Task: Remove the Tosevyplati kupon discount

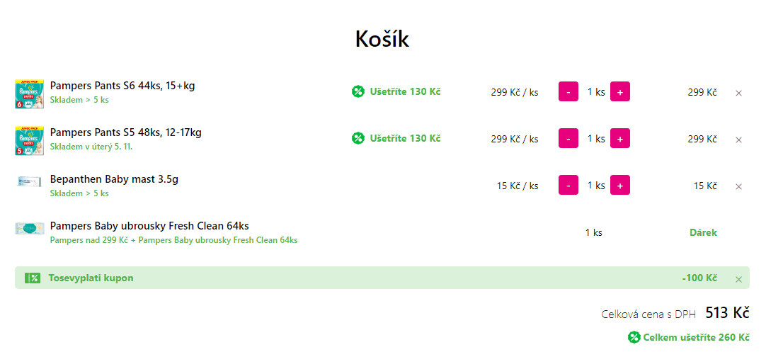Action: click(738, 279)
